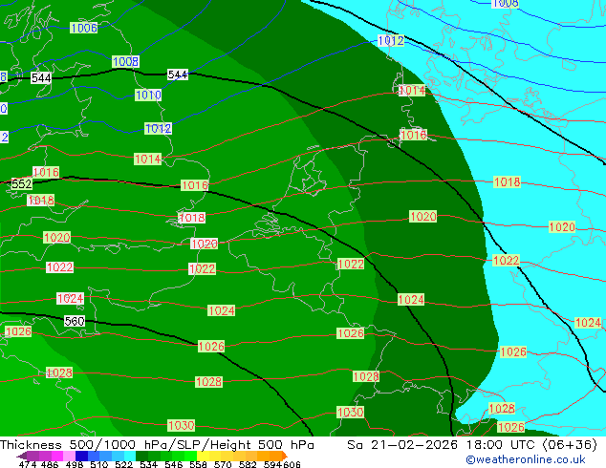Click the red 1020 label in cyan area

pyautogui.click(x=562, y=226)
